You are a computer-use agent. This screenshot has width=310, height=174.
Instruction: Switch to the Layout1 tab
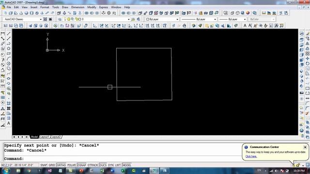[45, 137]
